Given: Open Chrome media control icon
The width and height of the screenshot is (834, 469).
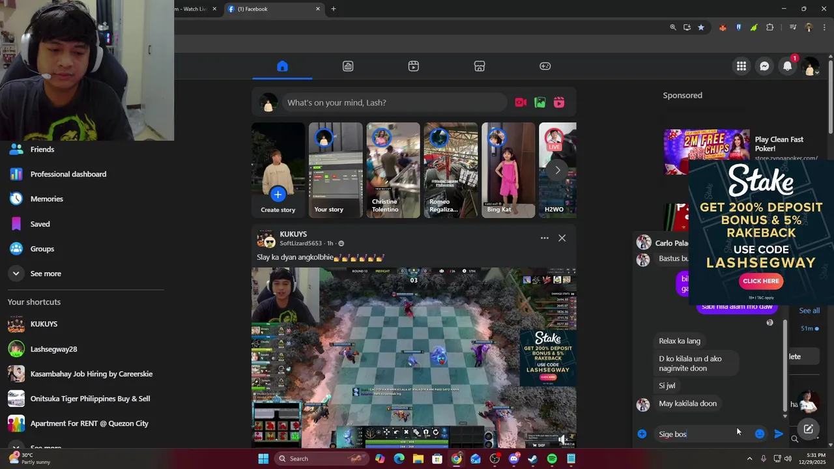Looking at the screenshot, I should (x=793, y=27).
